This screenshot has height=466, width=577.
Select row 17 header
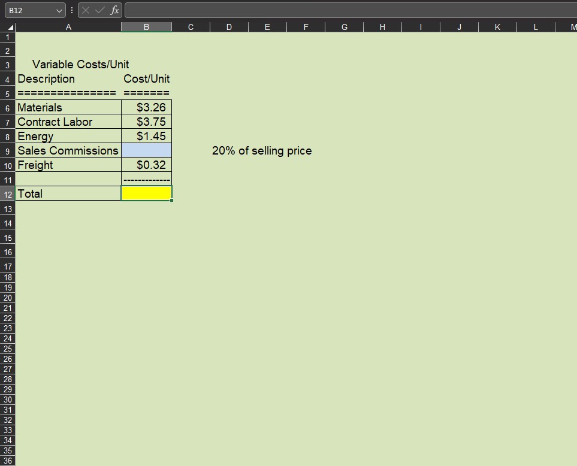click(7, 266)
